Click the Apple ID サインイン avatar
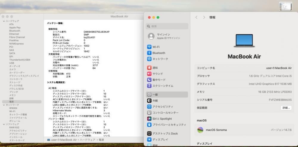Viewport: 298px width, 147px height. (x=151, y=36)
